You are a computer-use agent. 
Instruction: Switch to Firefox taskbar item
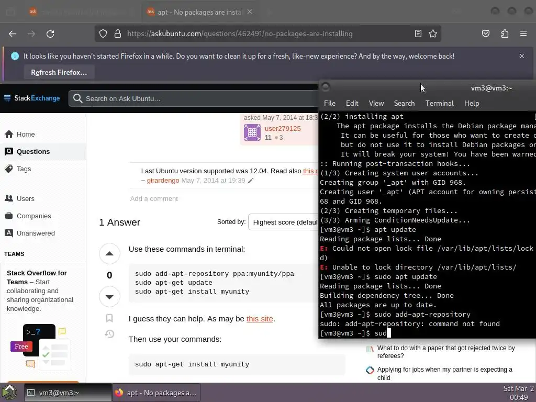tap(156, 393)
